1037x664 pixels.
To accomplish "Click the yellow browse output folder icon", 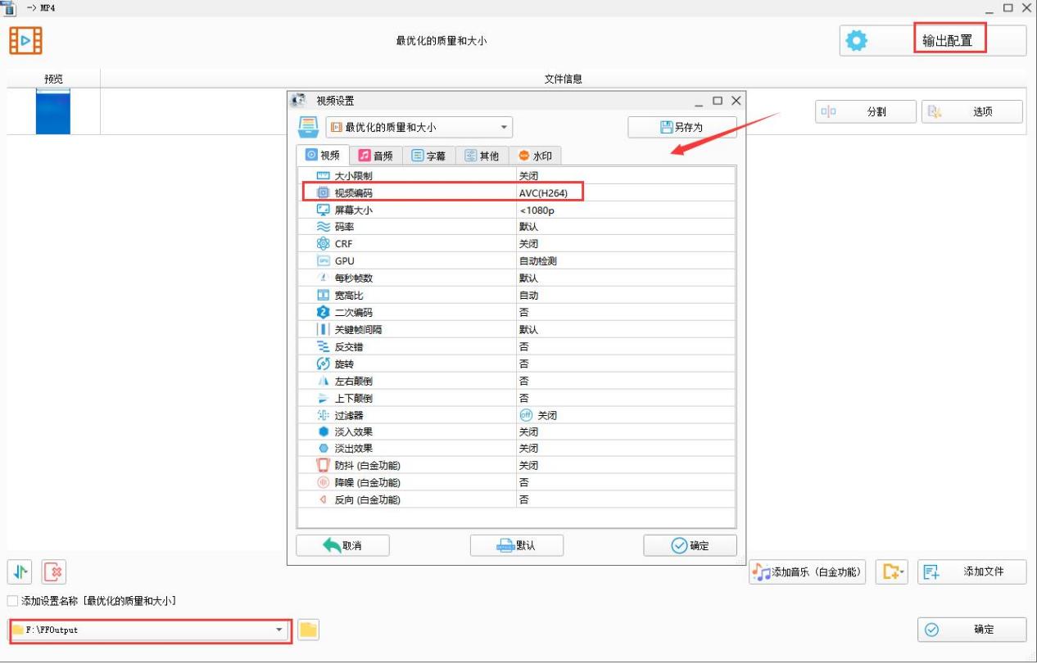I will click(308, 630).
